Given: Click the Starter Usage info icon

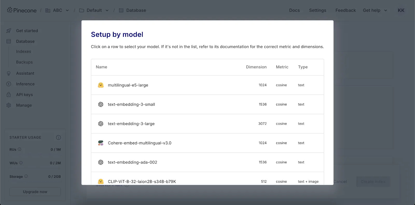Looking at the screenshot, I should coord(58,137).
